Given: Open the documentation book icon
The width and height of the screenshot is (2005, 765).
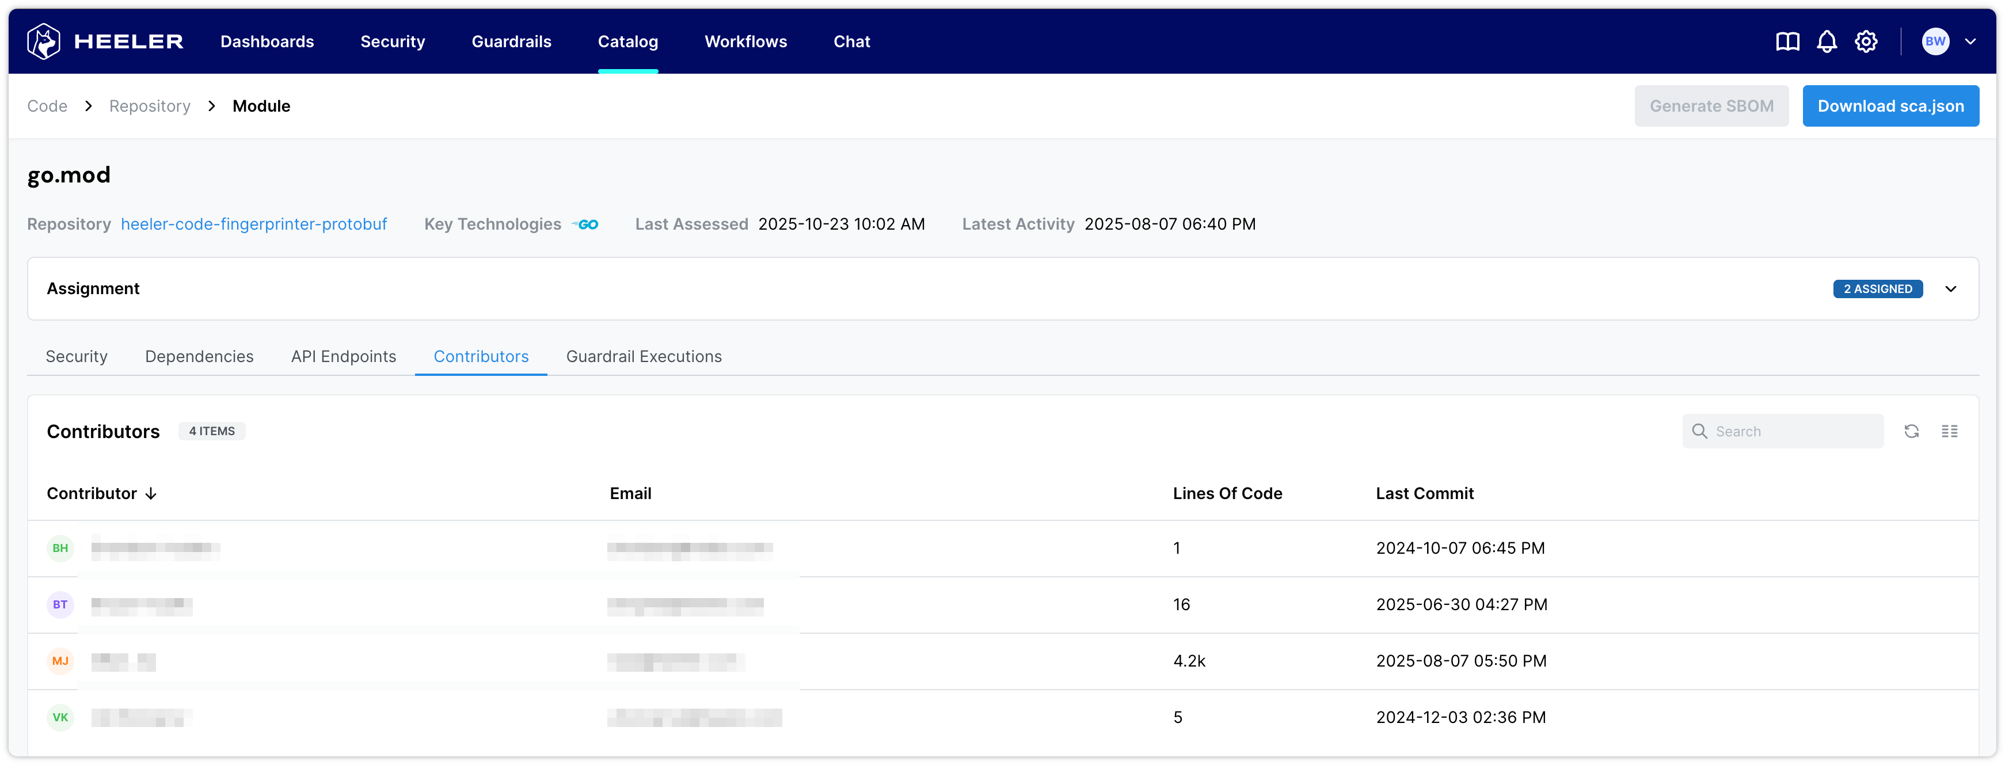Looking at the screenshot, I should click(1787, 41).
